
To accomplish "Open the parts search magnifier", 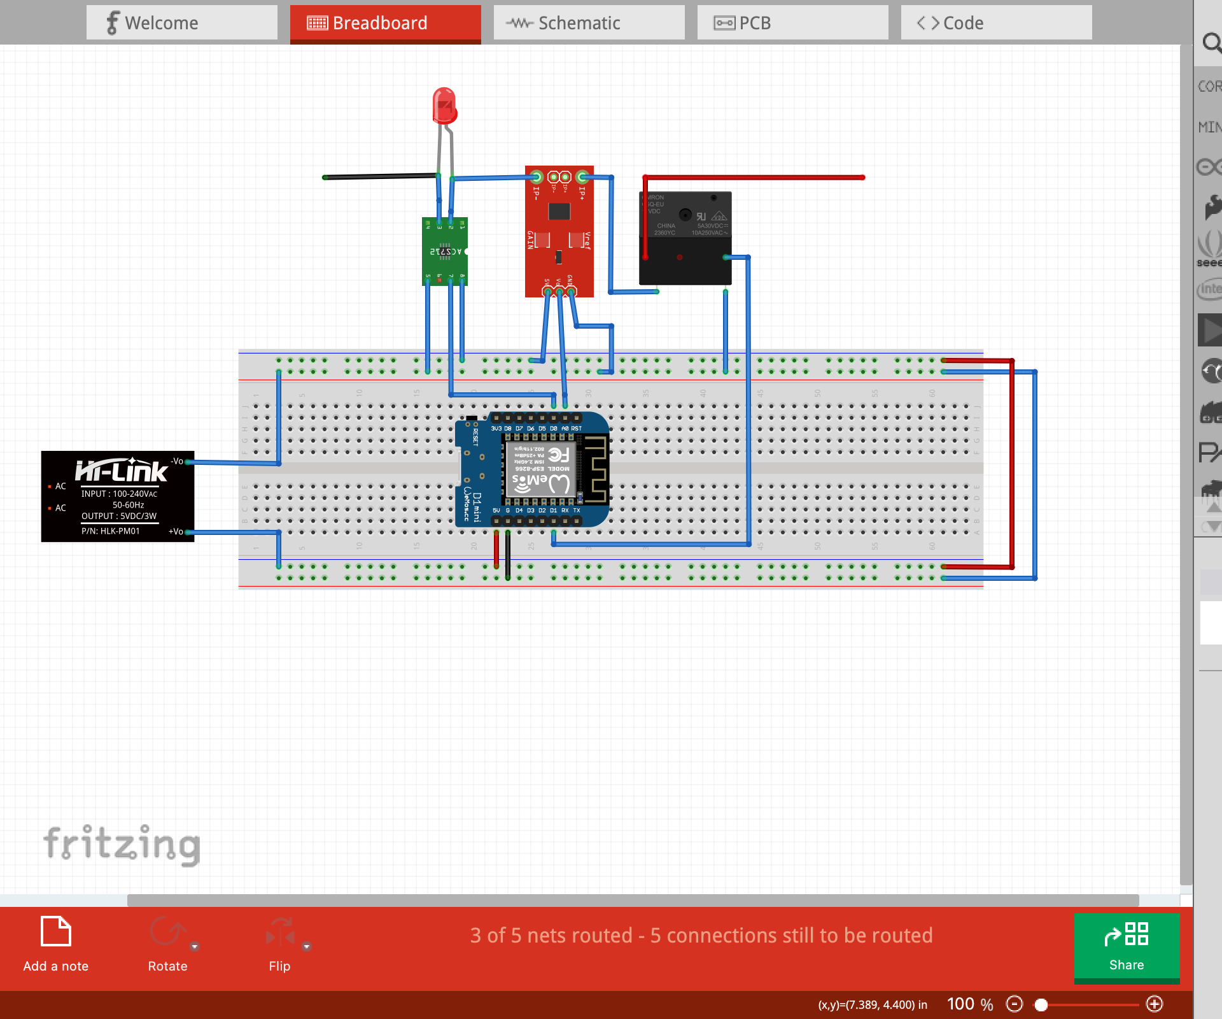I will [1211, 43].
